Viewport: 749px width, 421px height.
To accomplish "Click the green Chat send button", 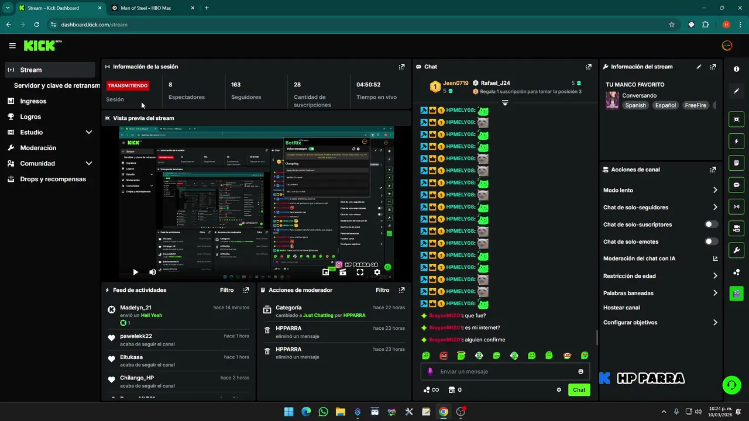I will tap(579, 390).
